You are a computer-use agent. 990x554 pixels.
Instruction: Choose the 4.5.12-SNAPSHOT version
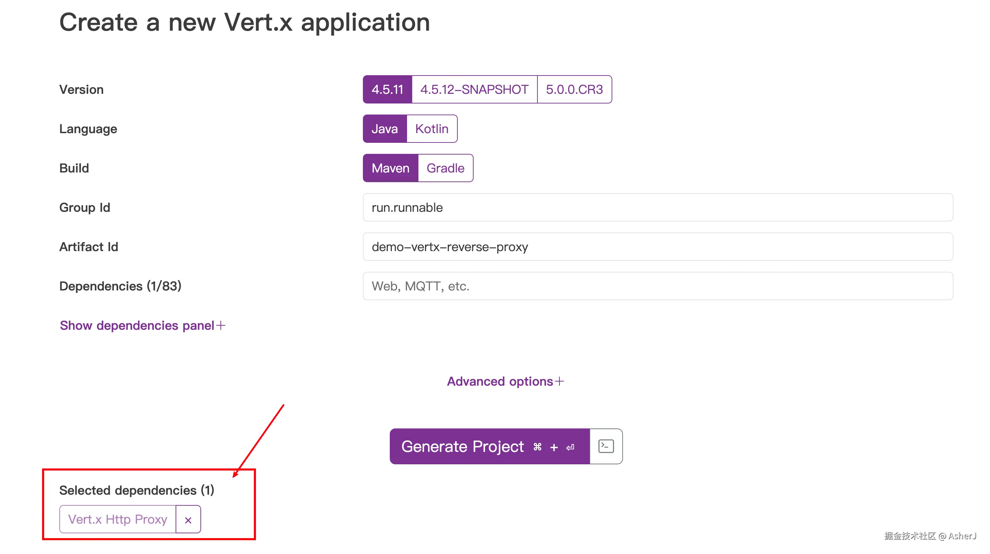pyautogui.click(x=474, y=90)
